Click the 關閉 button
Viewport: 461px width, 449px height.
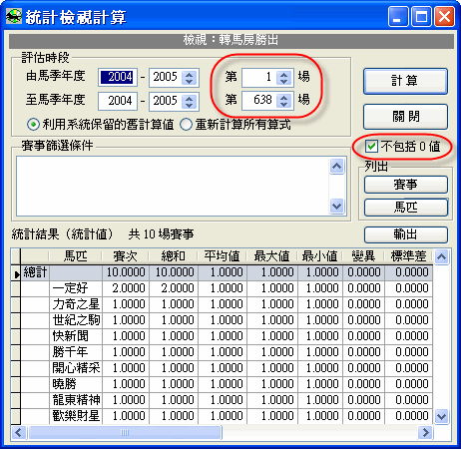click(x=405, y=117)
